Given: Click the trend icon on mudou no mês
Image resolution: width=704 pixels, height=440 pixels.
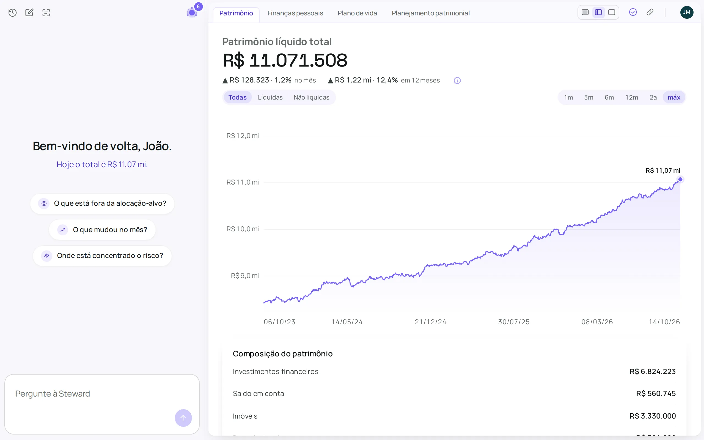Looking at the screenshot, I should coord(62,230).
